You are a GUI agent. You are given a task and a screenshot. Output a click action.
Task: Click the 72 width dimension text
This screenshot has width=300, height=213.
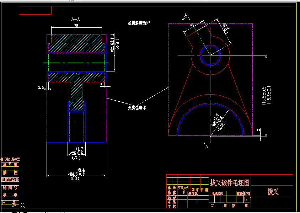[76, 26]
